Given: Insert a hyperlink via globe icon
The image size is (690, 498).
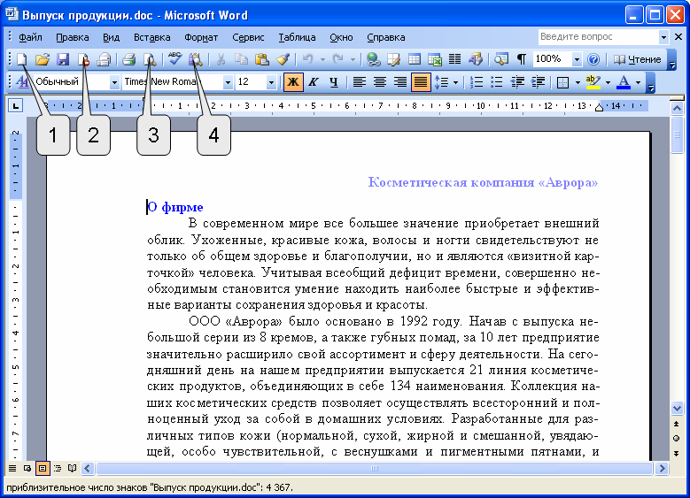Looking at the screenshot, I should pyautogui.click(x=373, y=59).
